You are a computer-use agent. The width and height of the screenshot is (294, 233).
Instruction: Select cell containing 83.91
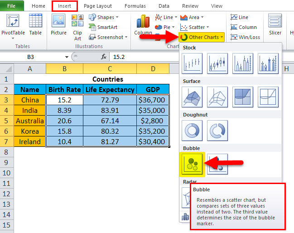[x=110, y=110]
